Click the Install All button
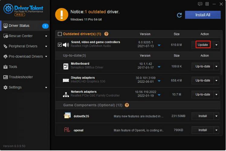The width and height of the screenshot is (226, 151). click(203, 15)
